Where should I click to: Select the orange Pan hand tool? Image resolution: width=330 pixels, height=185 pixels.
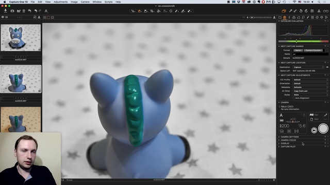tap(139, 11)
